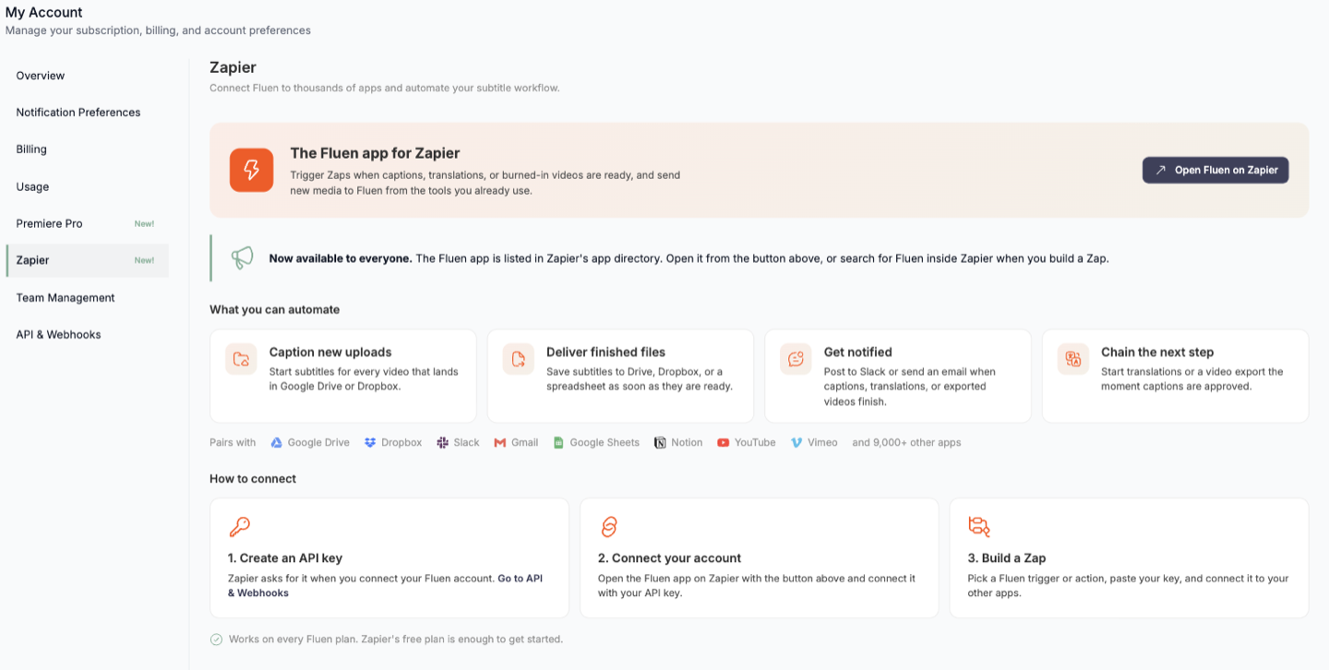Click the Slack logo icon
Viewport: 1329px width, 670px height.
pyautogui.click(x=443, y=443)
